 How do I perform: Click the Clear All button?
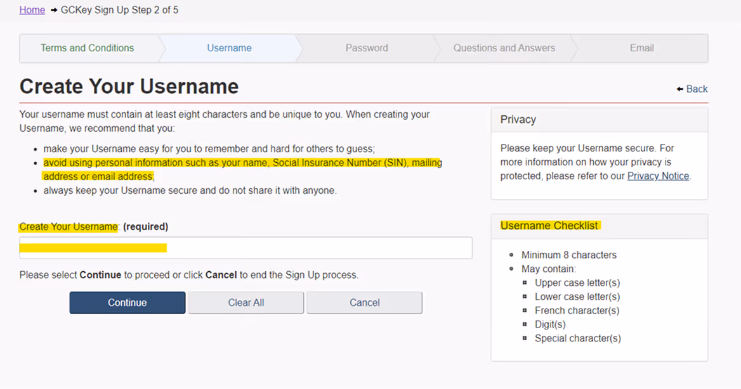(246, 303)
